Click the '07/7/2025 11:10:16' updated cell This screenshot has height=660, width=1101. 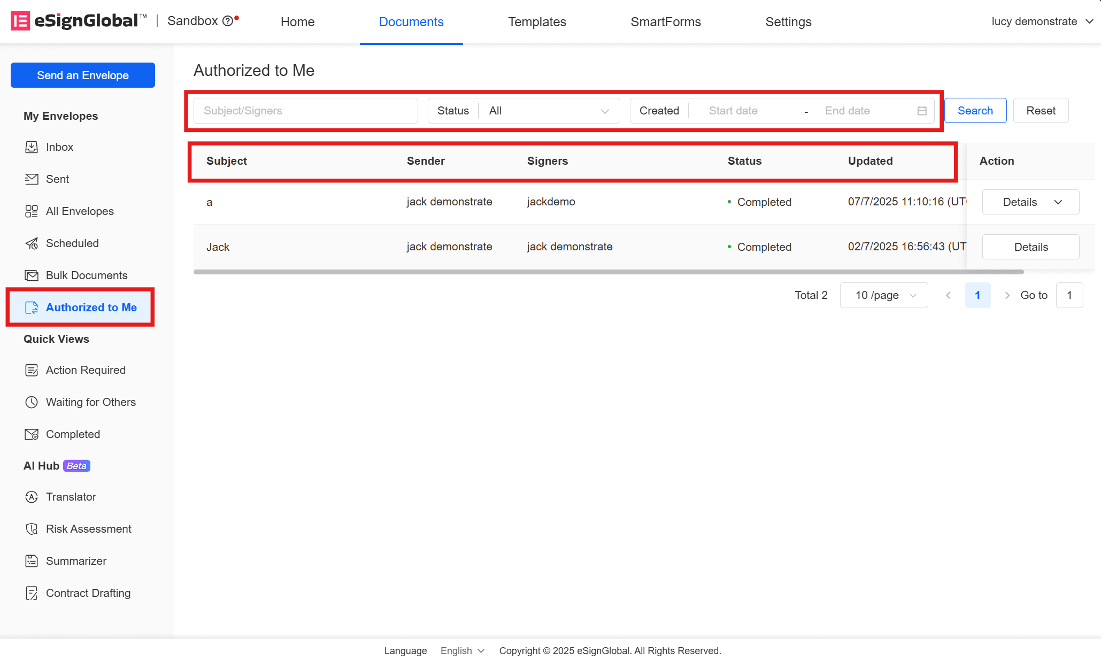(x=907, y=202)
